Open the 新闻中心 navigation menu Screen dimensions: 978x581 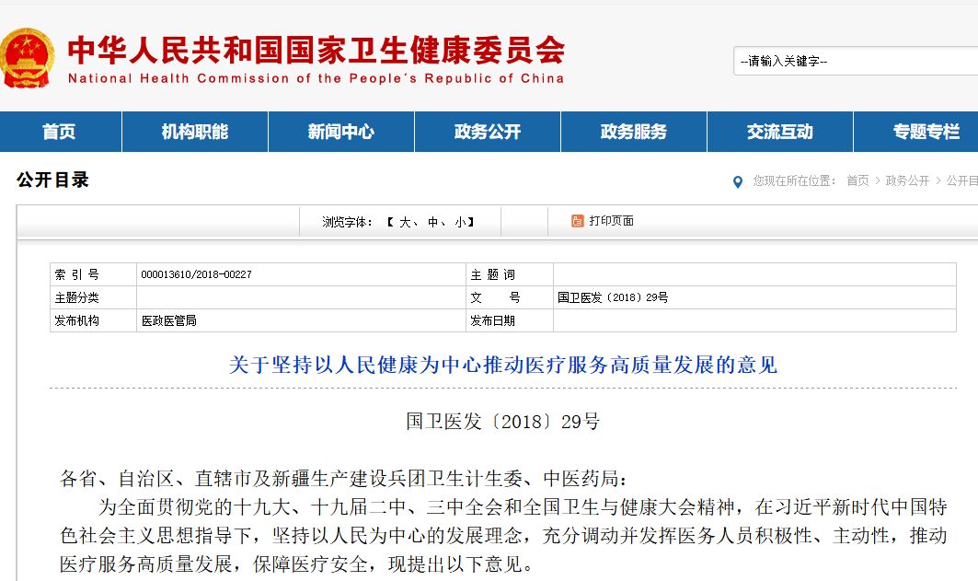[x=341, y=132]
